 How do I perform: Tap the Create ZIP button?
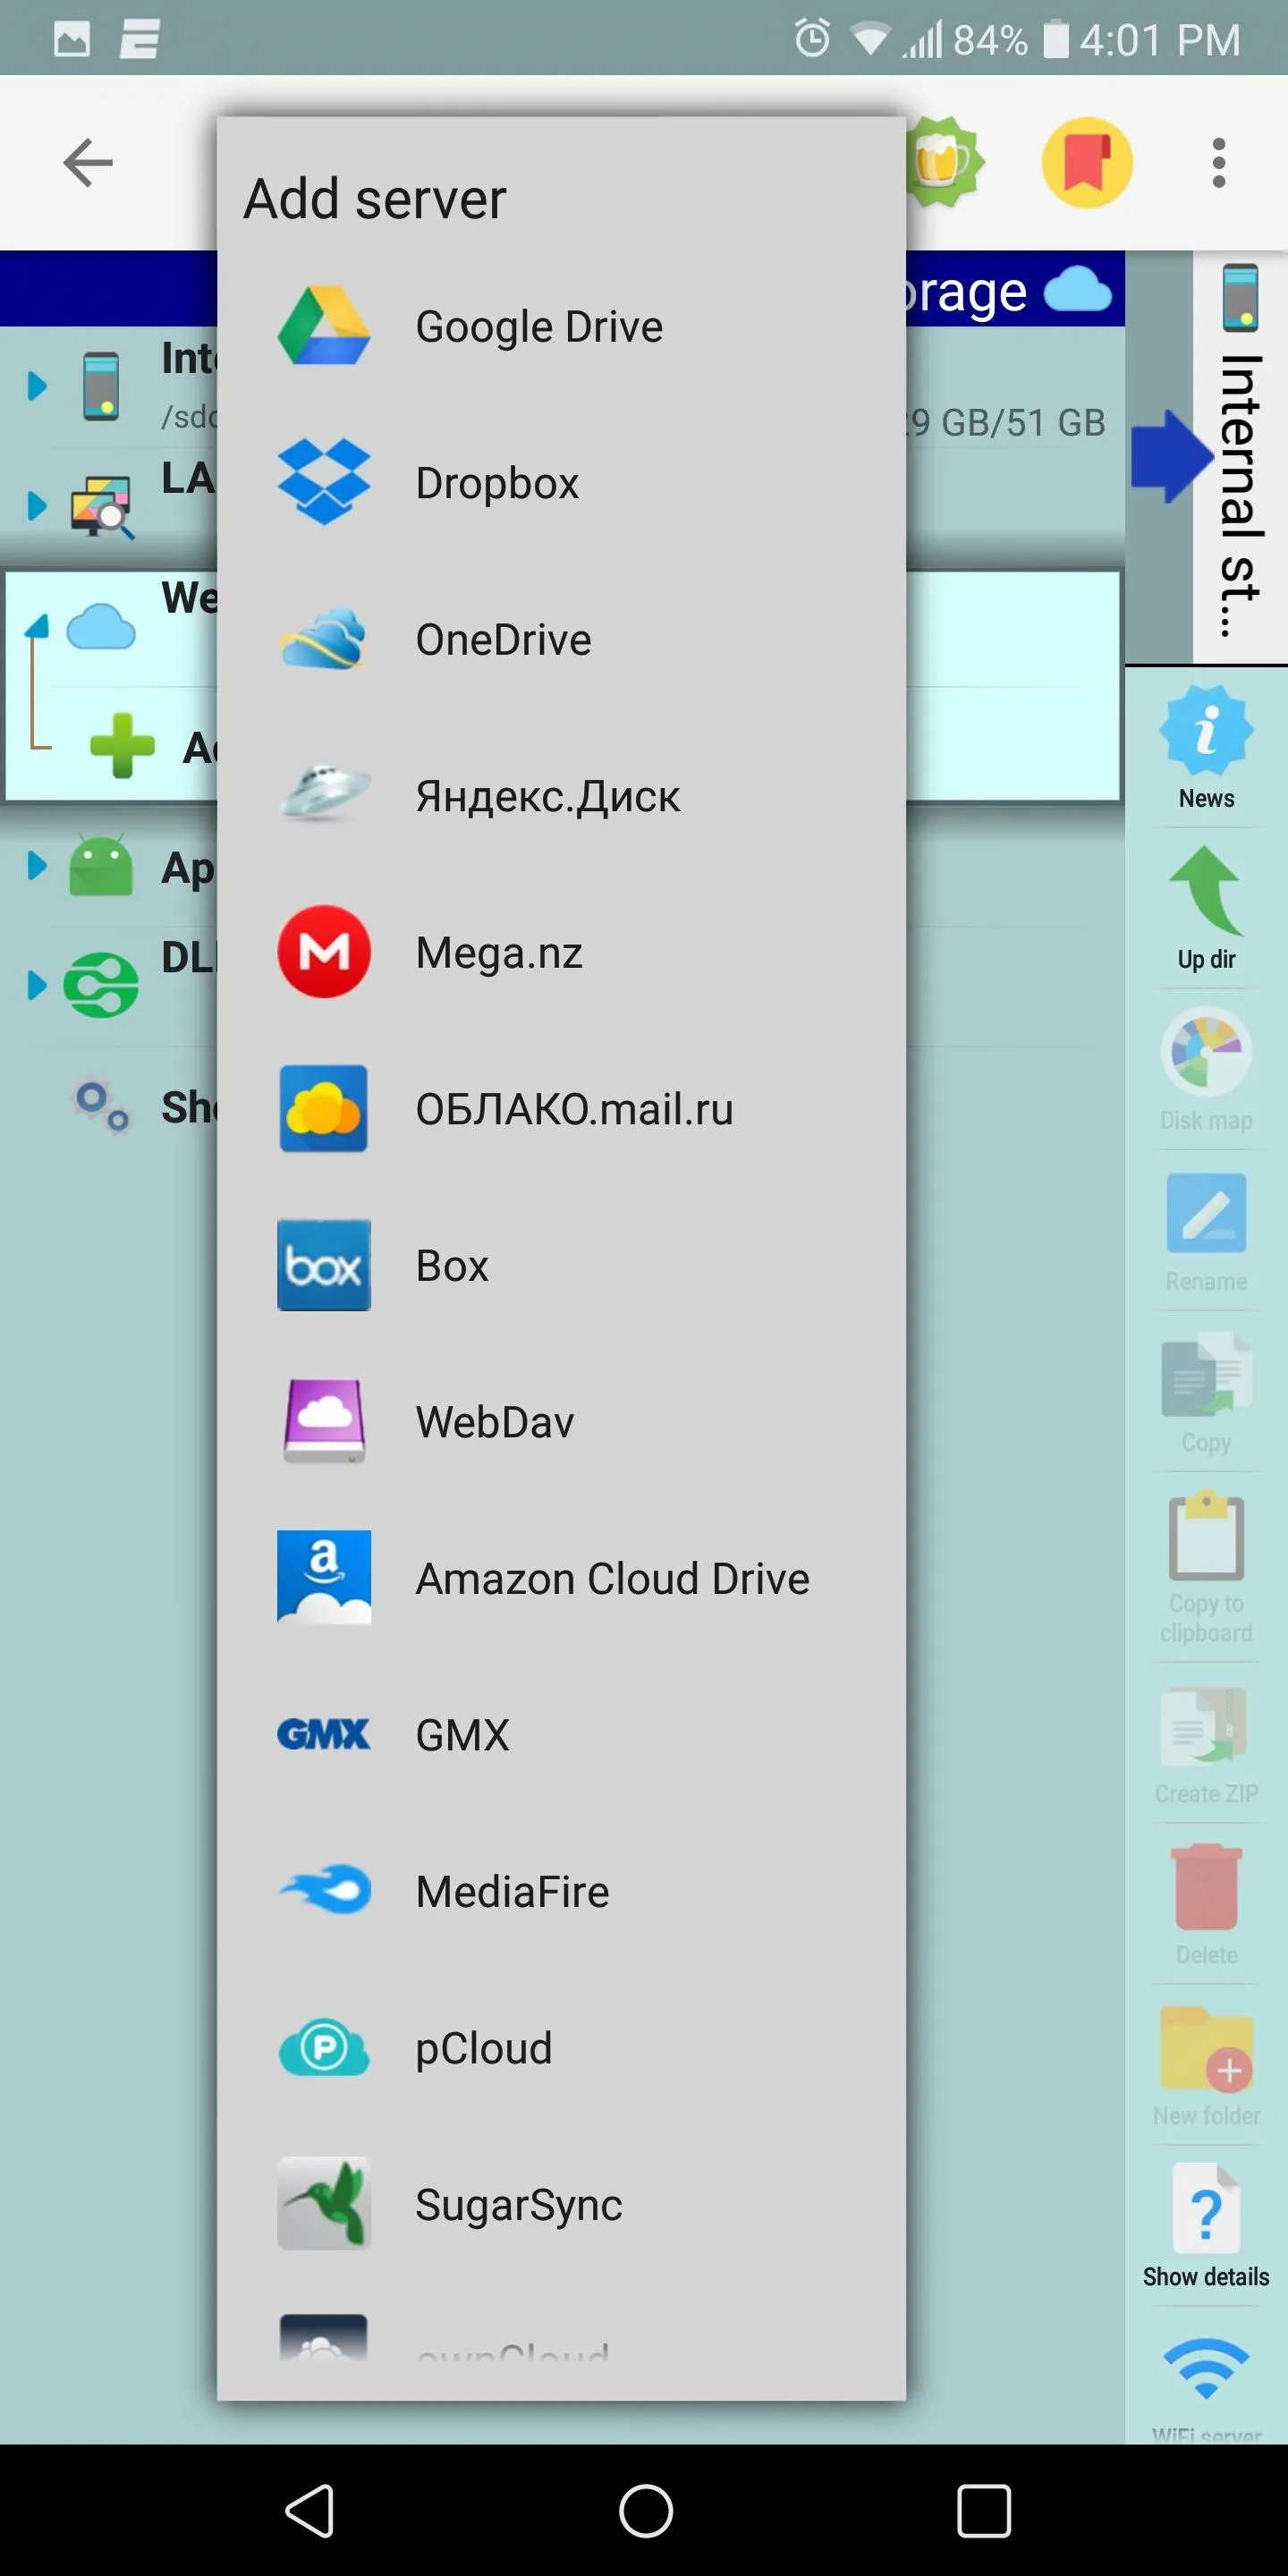click(1206, 1745)
